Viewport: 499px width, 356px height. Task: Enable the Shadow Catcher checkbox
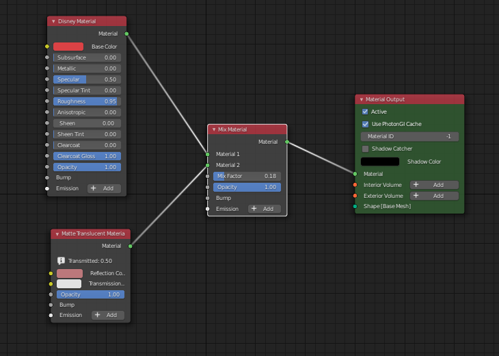coord(365,149)
